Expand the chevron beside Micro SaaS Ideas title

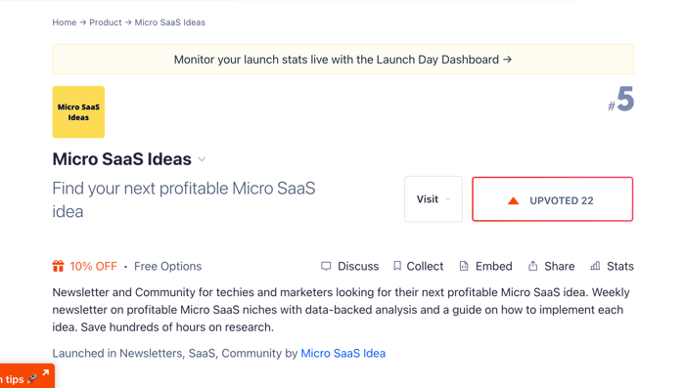coord(202,159)
